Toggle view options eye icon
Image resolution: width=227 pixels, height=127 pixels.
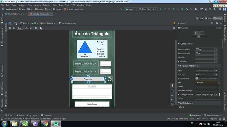pyautogui.click(x=10, y=28)
